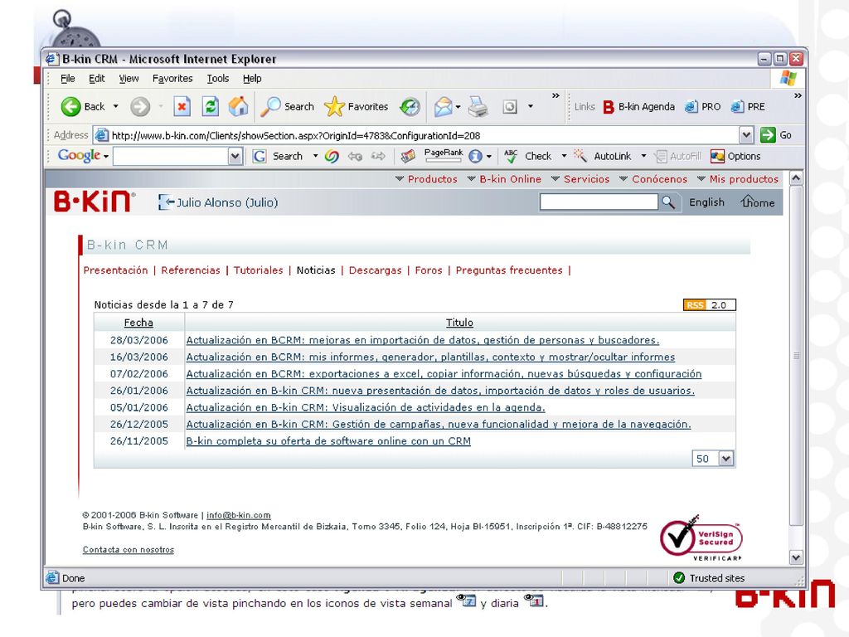Image resolution: width=849 pixels, height=637 pixels.
Task: Run the ABC spell Check icon
Action: coord(511,157)
